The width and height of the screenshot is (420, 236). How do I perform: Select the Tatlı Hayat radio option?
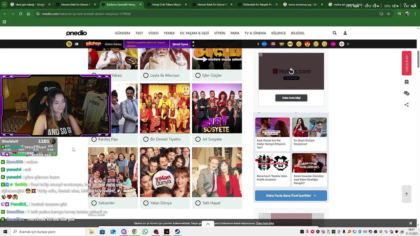click(x=198, y=203)
